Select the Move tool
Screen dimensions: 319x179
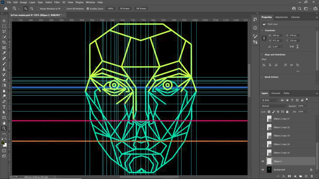tap(4, 21)
